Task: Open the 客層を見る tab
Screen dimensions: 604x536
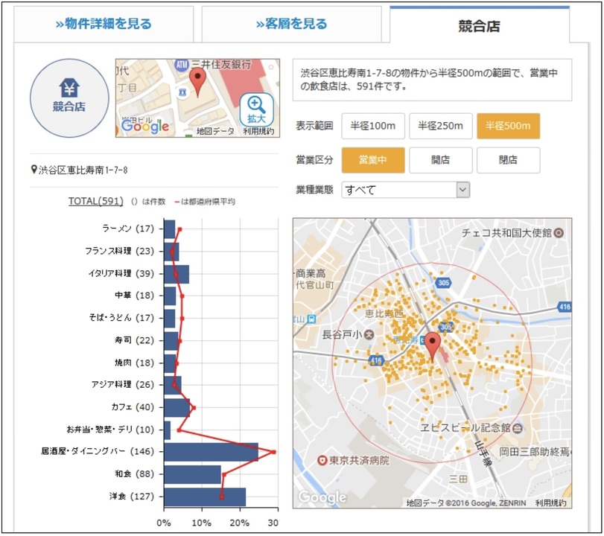Action: [x=292, y=24]
